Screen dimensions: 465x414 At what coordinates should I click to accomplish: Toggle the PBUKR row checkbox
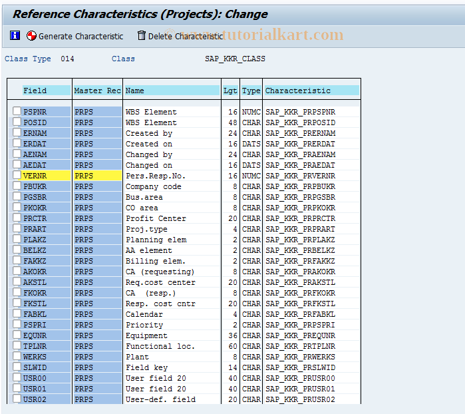coord(17,186)
